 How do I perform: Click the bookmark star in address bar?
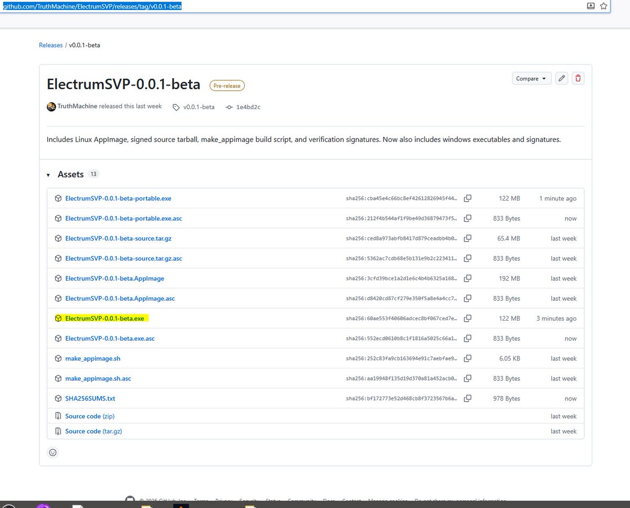(x=604, y=6)
